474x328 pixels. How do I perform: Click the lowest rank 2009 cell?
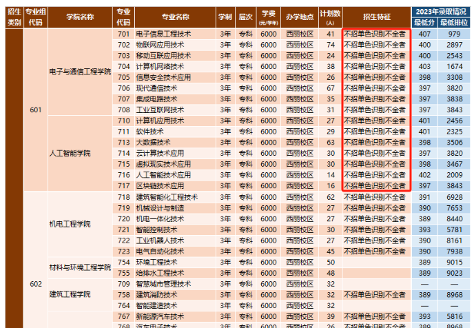(x=454, y=175)
